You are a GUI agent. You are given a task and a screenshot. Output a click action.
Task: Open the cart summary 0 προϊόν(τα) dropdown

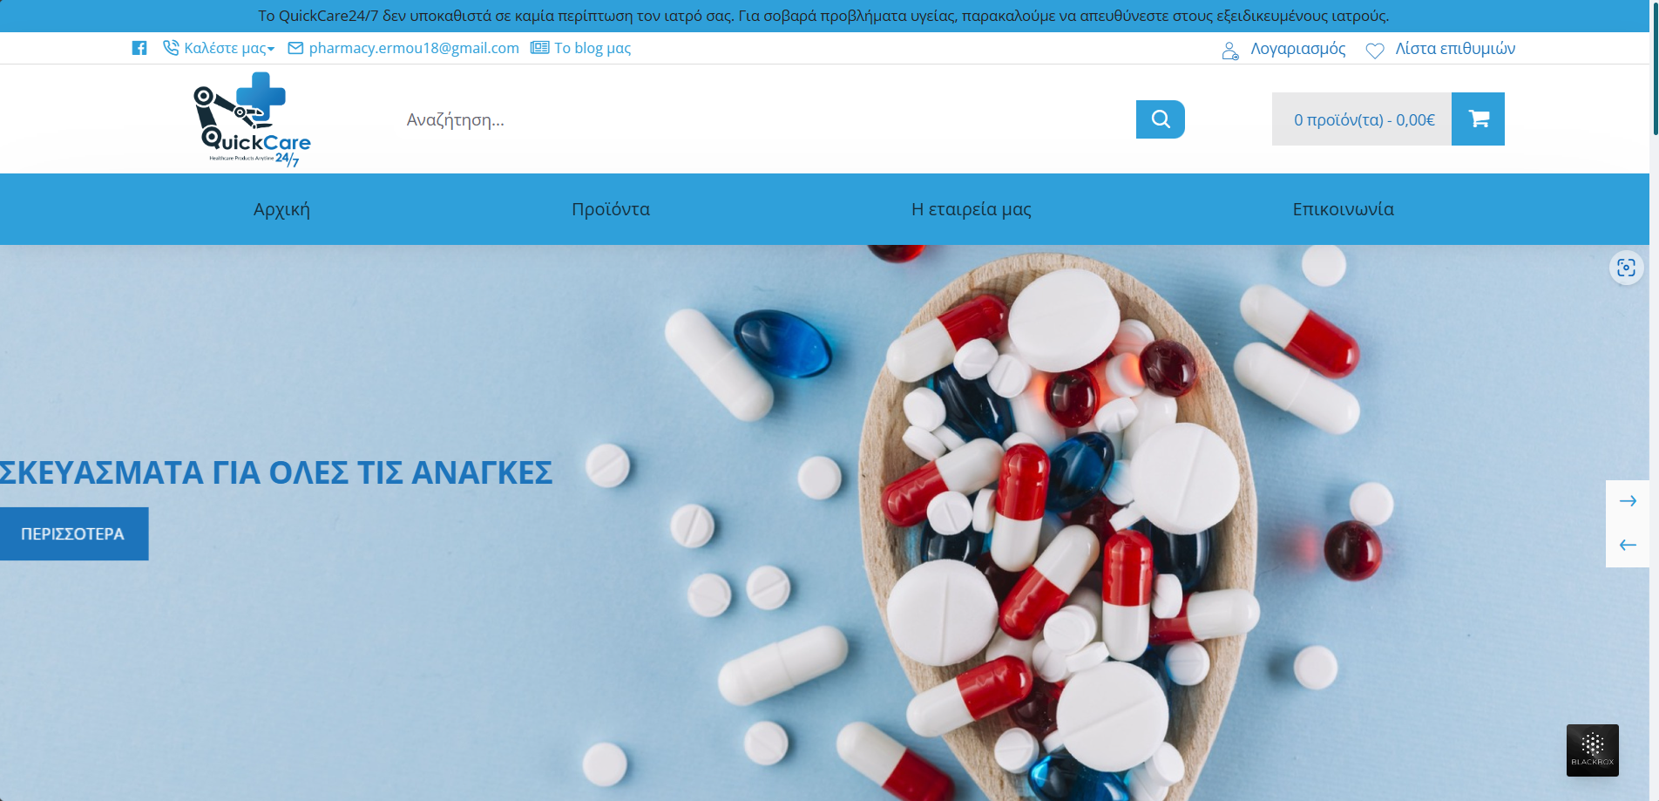pyautogui.click(x=1362, y=119)
